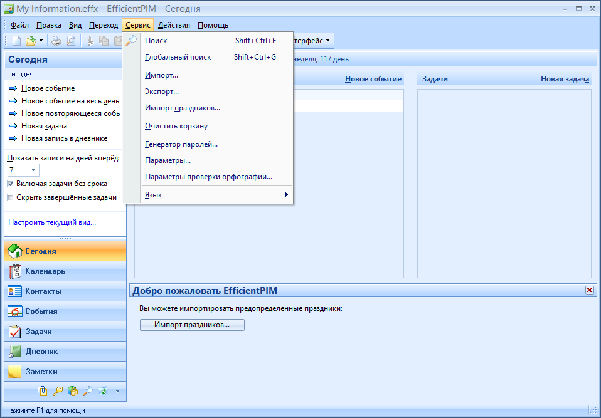Click the status bar text Нажмите F1 для помощи
The width and height of the screenshot is (601, 418).
tap(45, 410)
